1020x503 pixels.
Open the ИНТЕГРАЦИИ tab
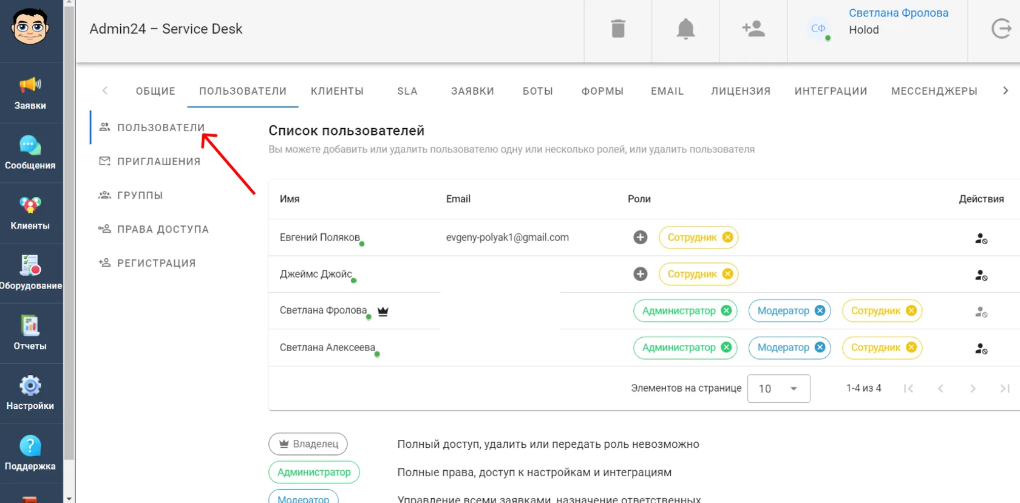[831, 91]
